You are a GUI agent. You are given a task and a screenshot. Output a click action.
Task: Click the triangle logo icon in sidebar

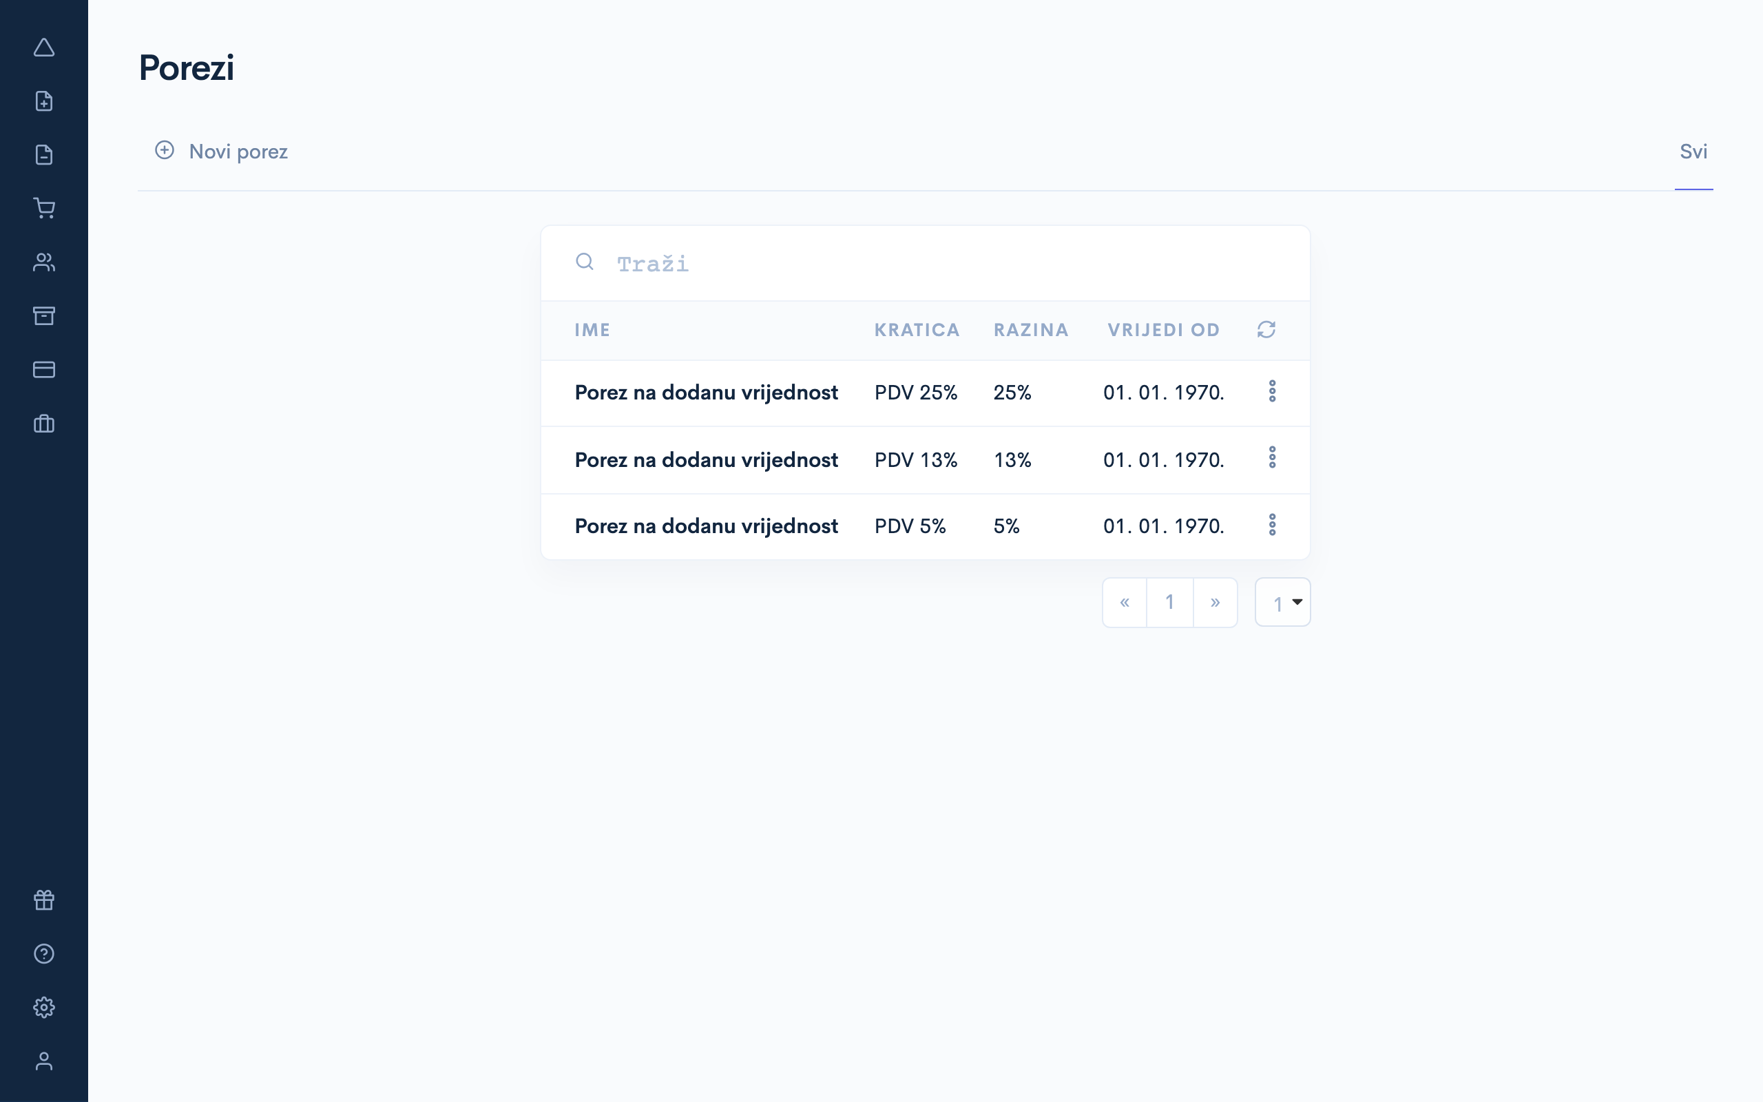point(43,48)
